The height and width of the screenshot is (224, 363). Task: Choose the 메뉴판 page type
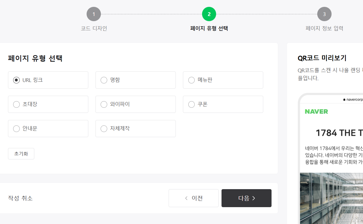click(191, 80)
